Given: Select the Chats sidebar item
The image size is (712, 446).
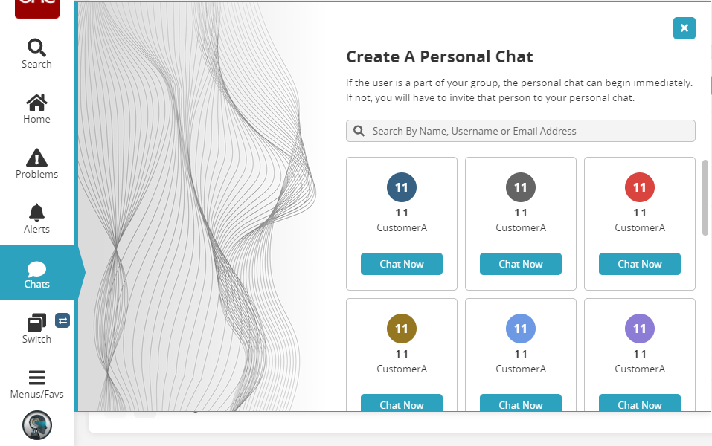Looking at the screenshot, I should 36,274.
